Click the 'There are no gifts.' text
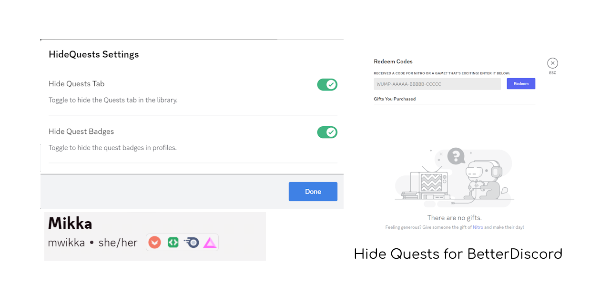Viewport: 610px width, 305px height. tap(455, 218)
